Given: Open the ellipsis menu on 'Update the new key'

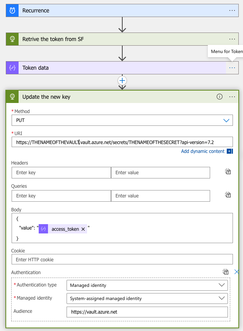Looking at the screenshot, I should [232, 97].
